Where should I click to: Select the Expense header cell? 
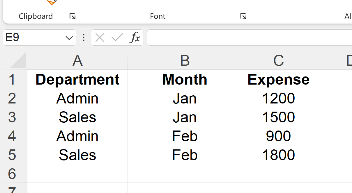point(278,79)
